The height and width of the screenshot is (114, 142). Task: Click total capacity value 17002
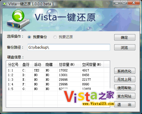point(63,70)
